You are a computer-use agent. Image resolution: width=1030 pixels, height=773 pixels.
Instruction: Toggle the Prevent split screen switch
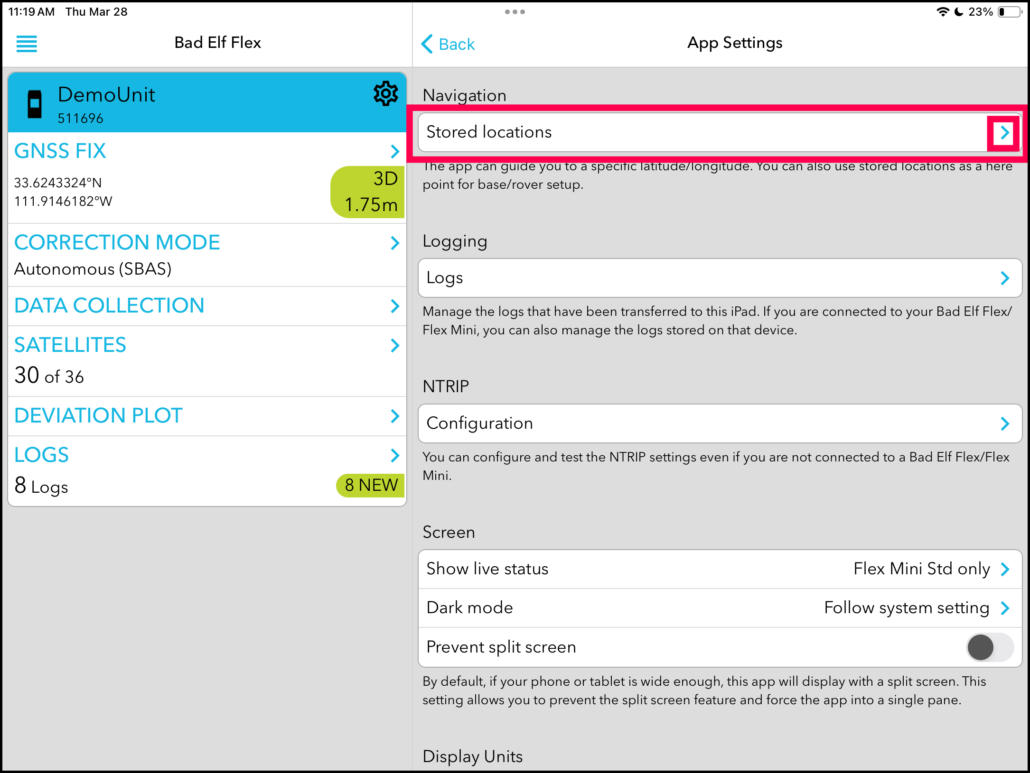(x=990, y=647)
